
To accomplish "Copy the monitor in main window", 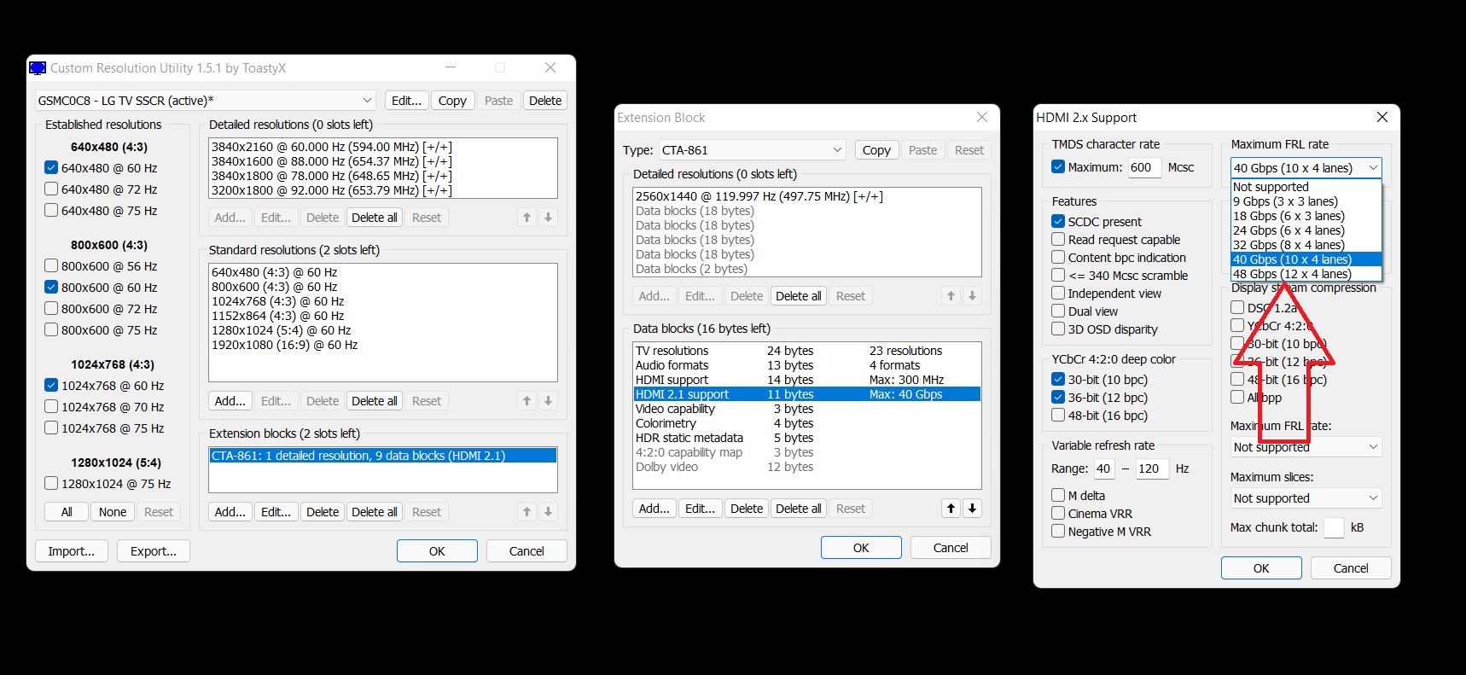I will point(452,101).
